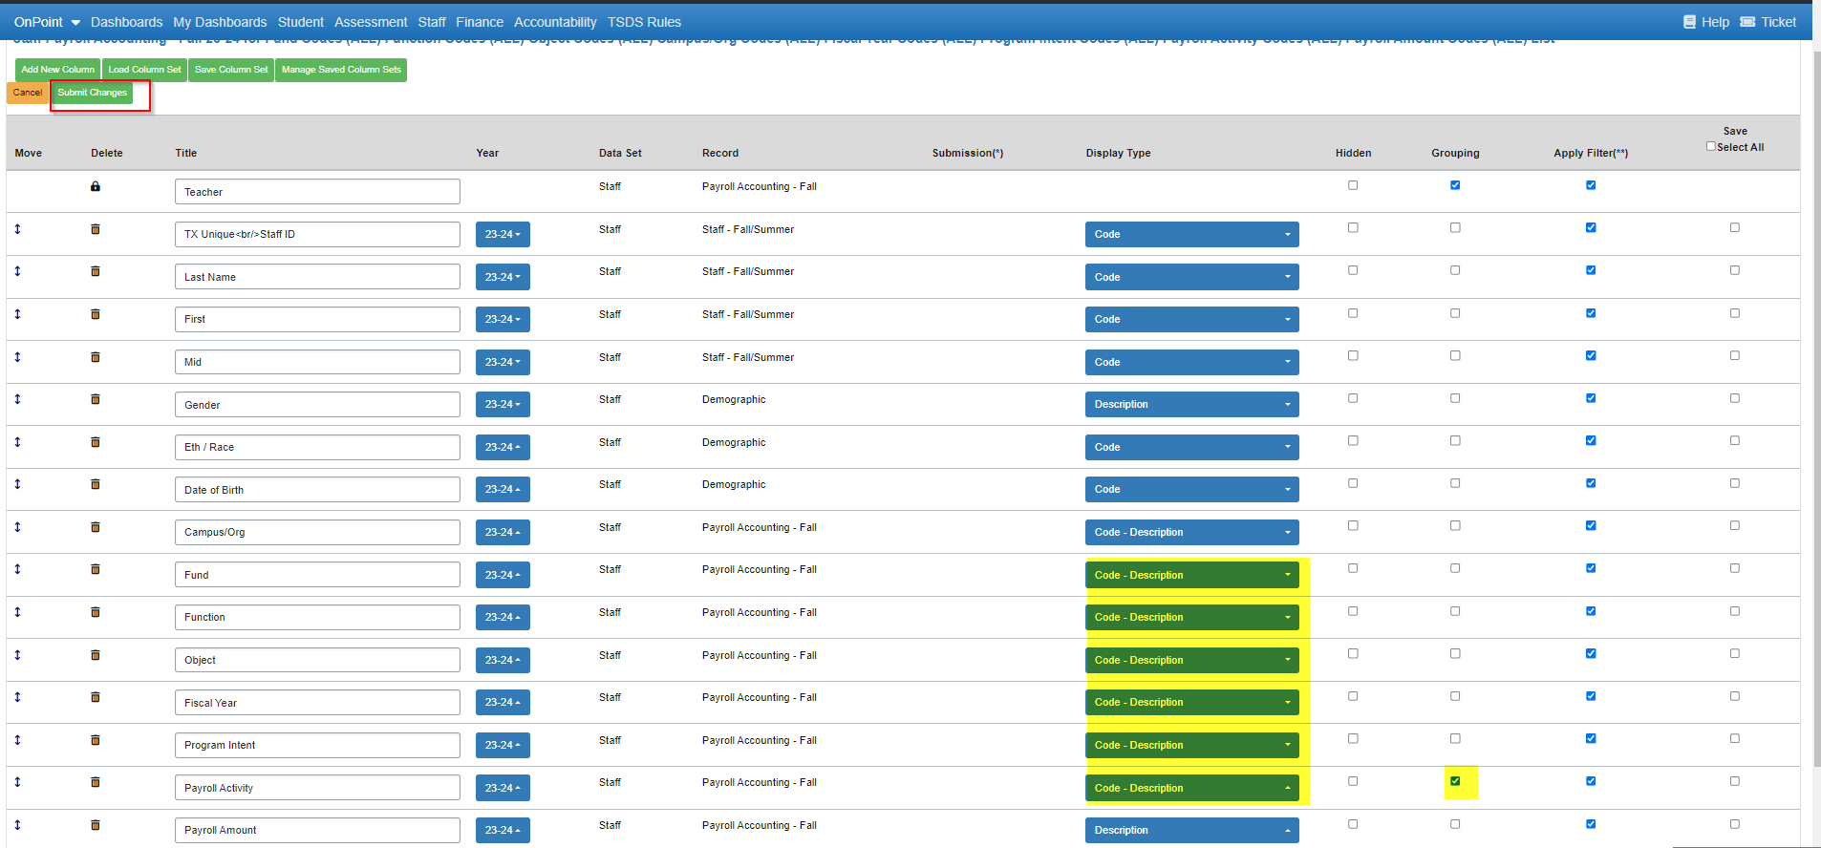Click move arrows for Fund row

(17, 569)
